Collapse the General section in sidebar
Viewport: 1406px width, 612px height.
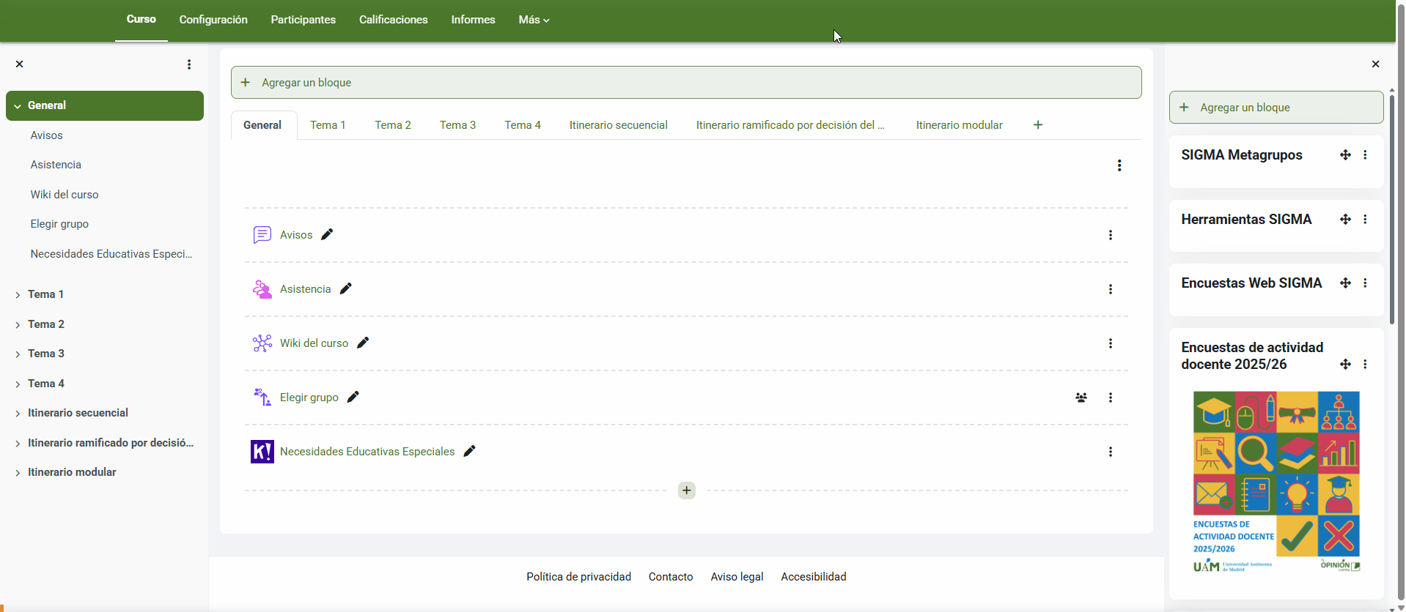pyautogui.click(x=18, y=106)
